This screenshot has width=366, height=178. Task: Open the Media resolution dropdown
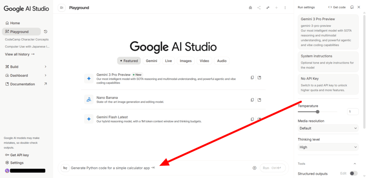[328, 128]
